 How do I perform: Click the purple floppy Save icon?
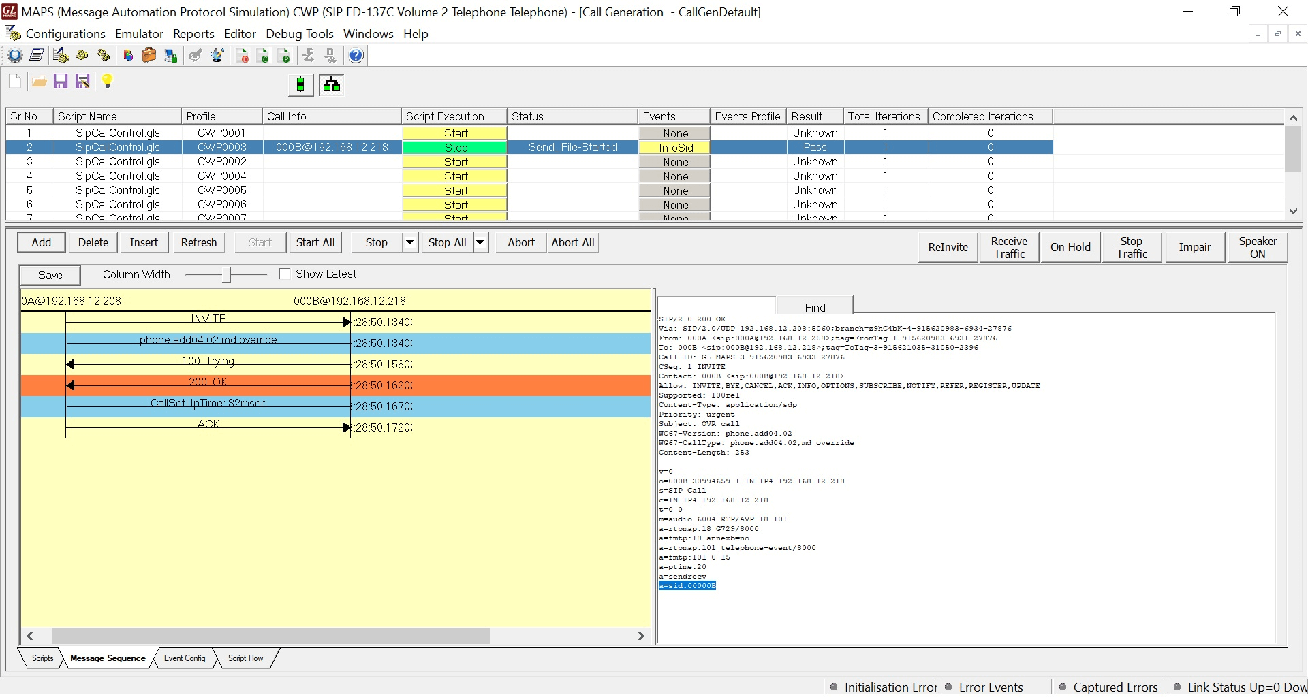pyautogui.click(x=61, y=82)
